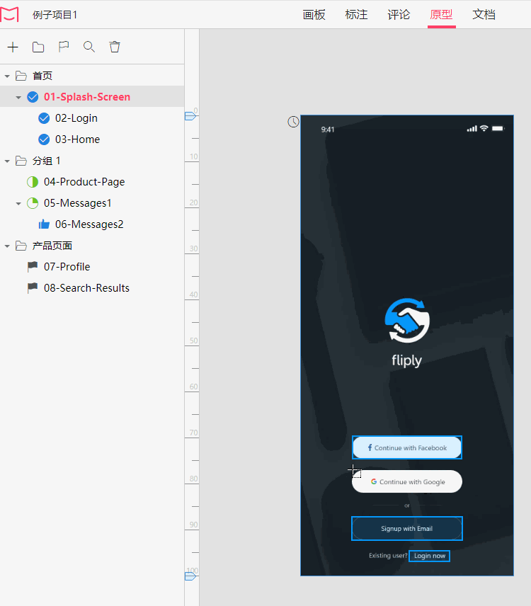Click the 9:41 status bar time
The image size is (531, 606).
point(328,130)
